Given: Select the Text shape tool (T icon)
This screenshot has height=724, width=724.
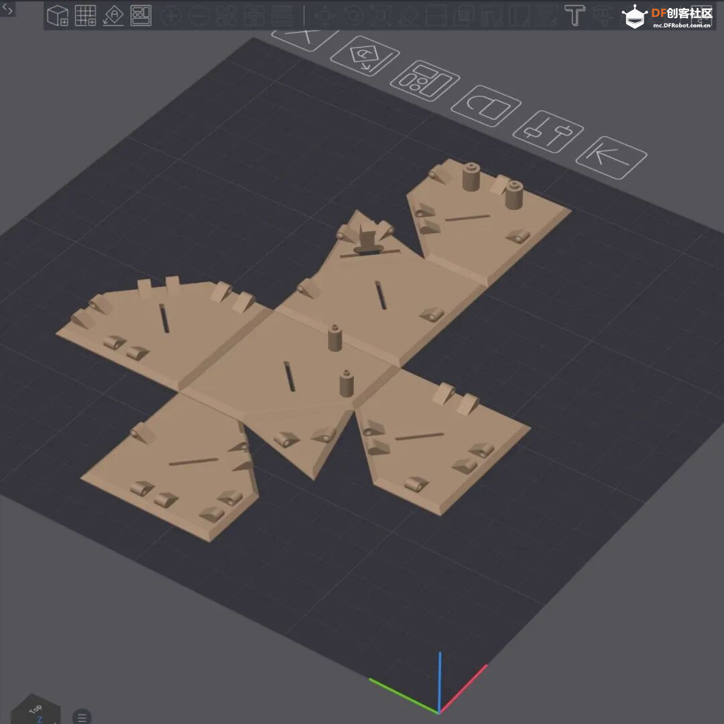Looking at the screenshot, I should [x=575, y=15].
